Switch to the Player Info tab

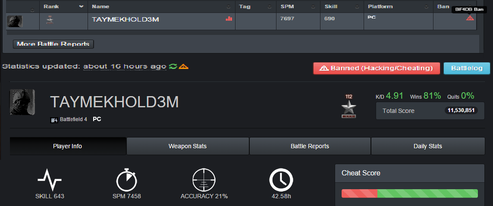[x=68, y=146]
